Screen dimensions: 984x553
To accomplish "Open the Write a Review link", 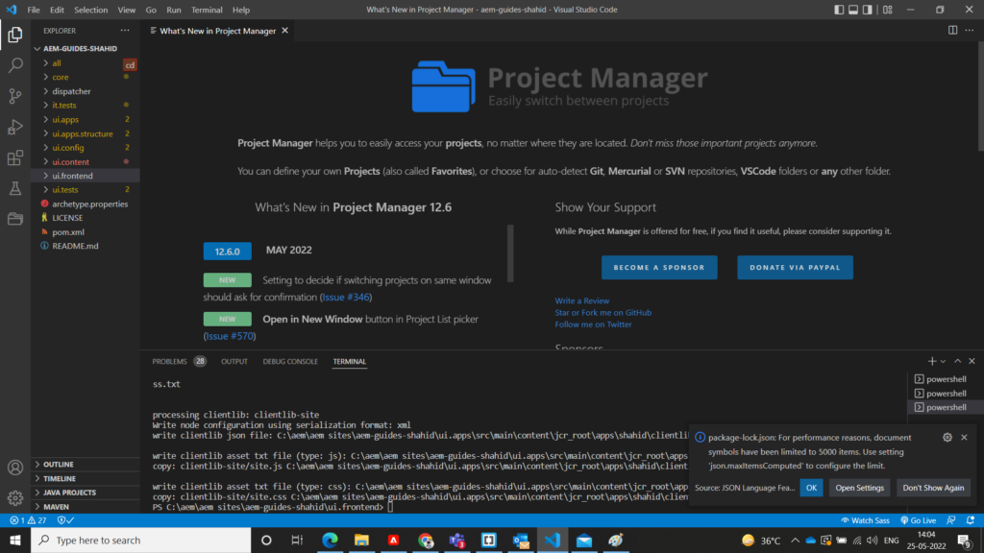I will [581, 301].
